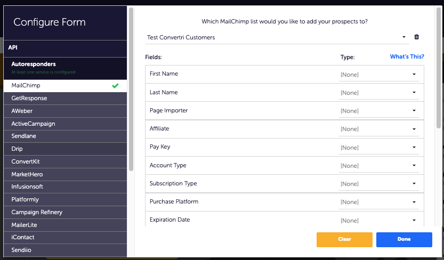Image resolution: width=444 pixels, height=260 pixels.
Task: Delete the selected MailChimp list with trash icon
Action: pos(416,37)
